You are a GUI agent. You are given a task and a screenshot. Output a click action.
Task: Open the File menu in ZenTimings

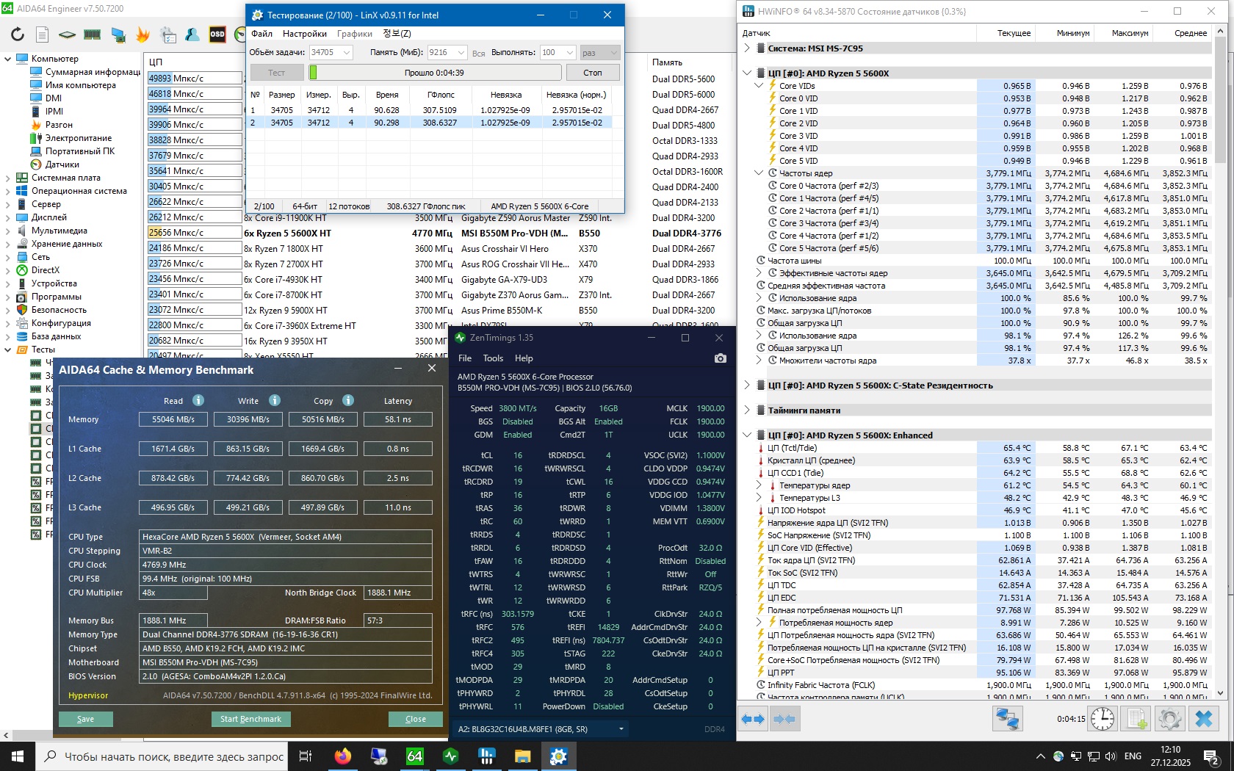coord(465,358)
